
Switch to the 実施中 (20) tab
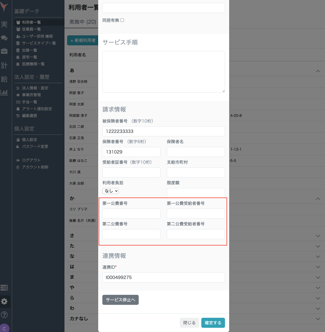coord(83,22)
